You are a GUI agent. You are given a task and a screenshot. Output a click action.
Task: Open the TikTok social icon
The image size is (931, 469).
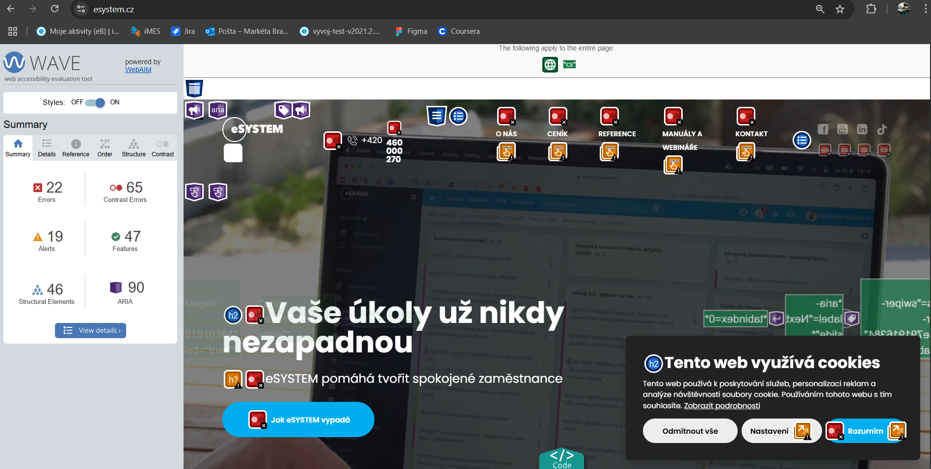coord(882,129)
